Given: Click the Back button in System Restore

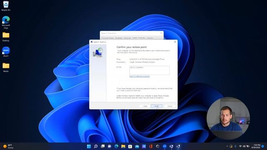Looking at the screenshot, I should (145, 106).
